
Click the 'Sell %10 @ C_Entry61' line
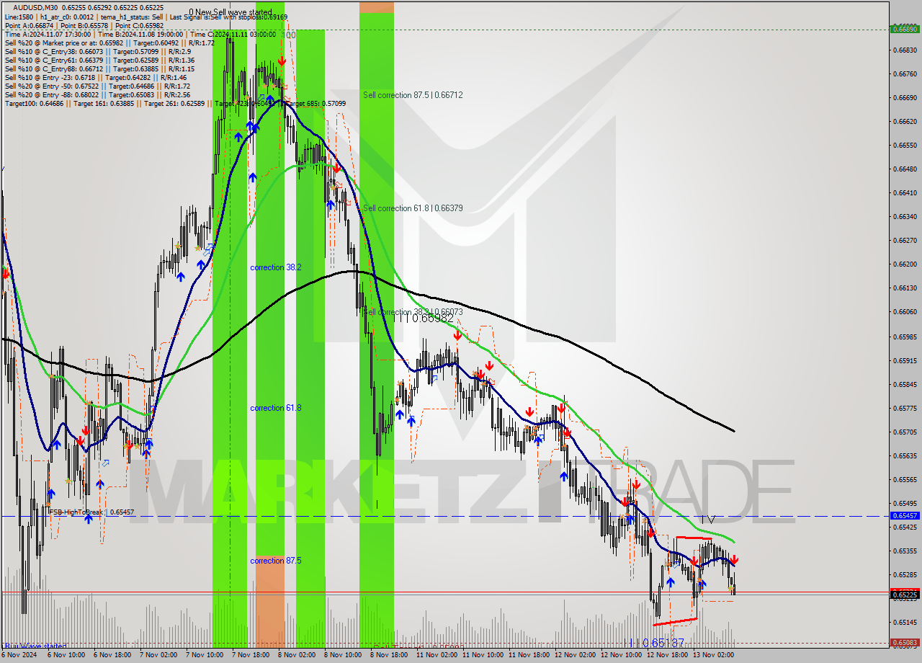click(99, 60)
